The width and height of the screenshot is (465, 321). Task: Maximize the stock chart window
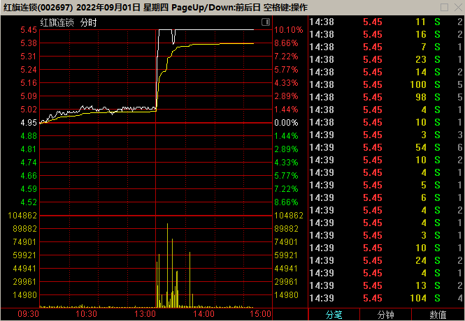(440, 7)
